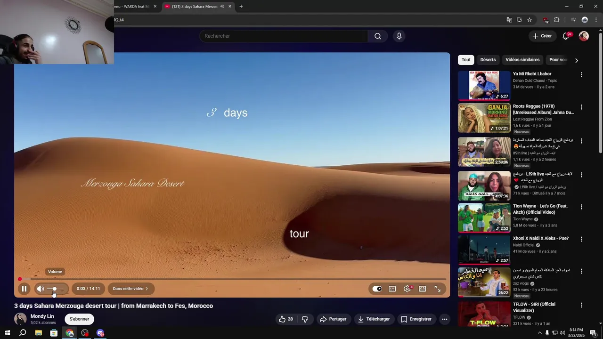
Task: Toggle the autoplay switch in player
Action: click(377, 289)
